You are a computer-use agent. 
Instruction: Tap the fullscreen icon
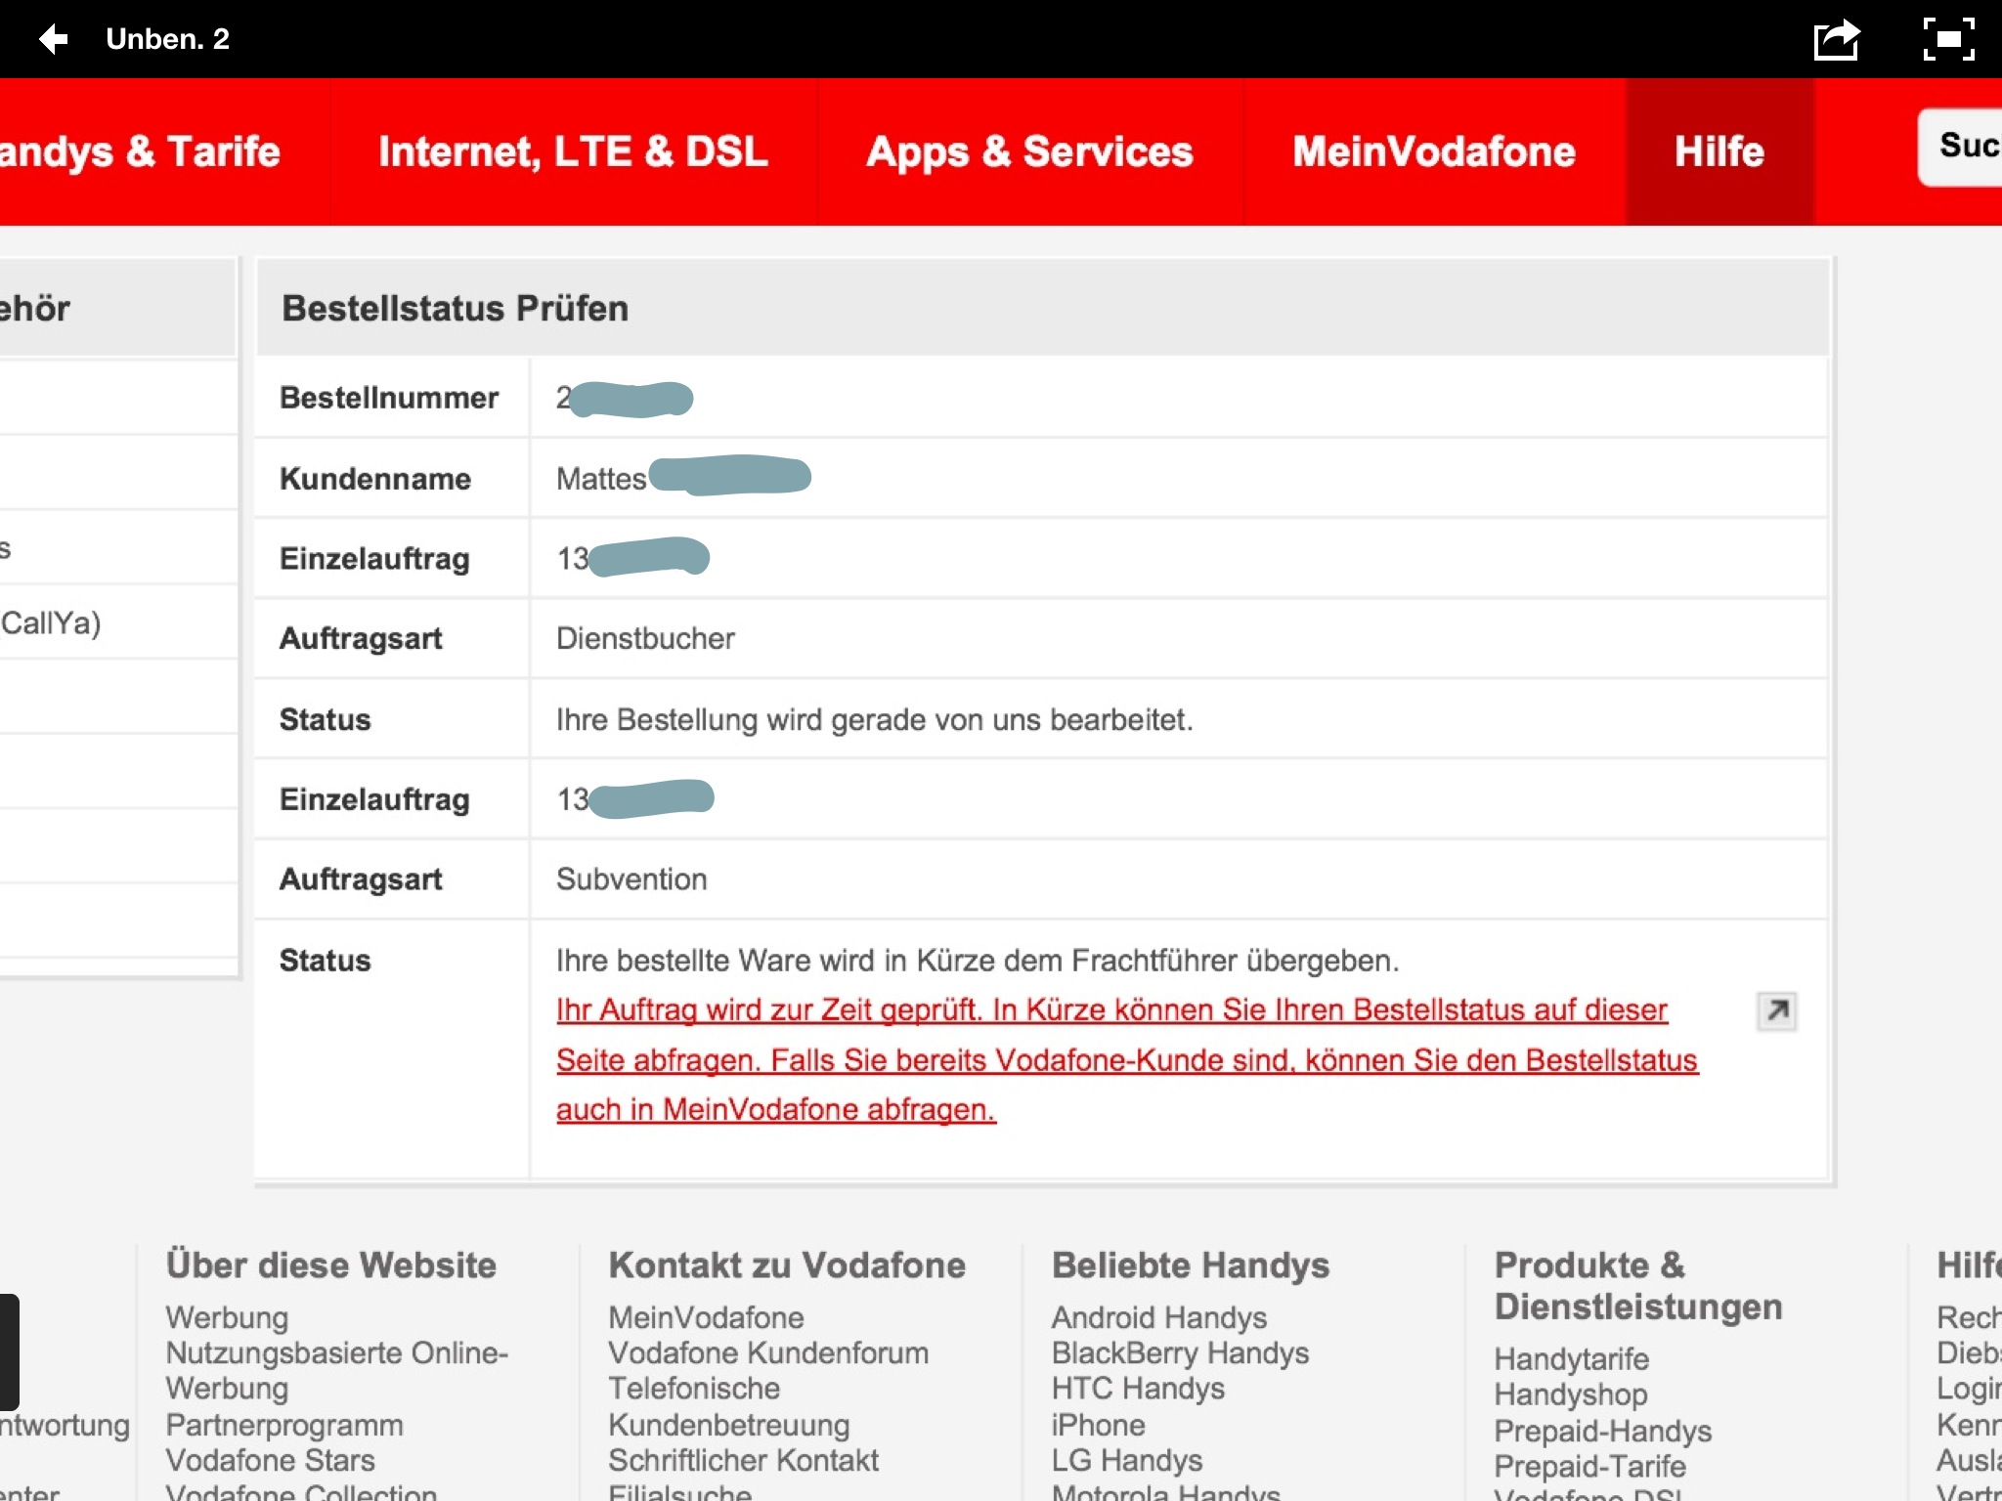(x=1947, y=39)
